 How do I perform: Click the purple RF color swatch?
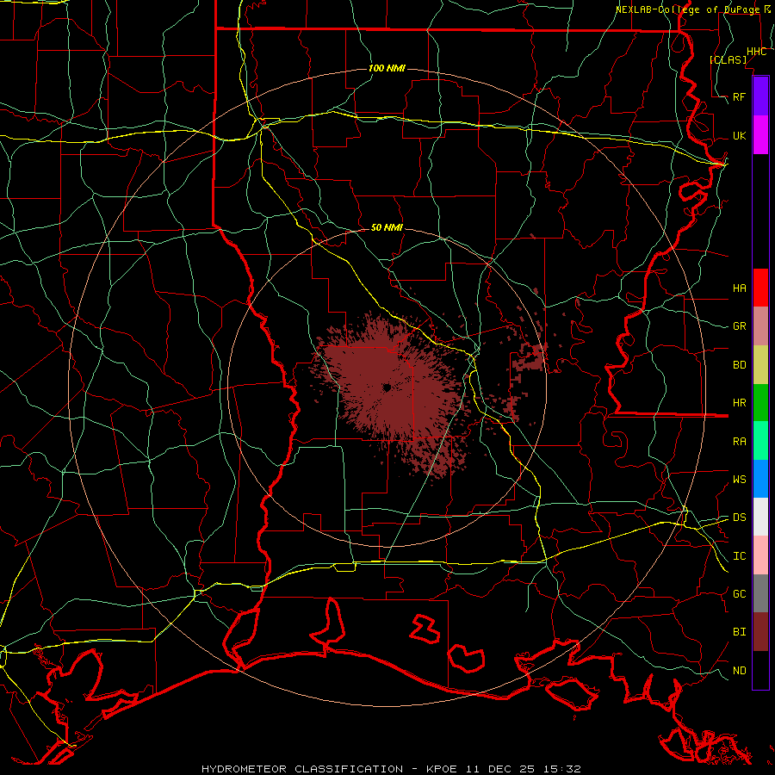(760, 96)
